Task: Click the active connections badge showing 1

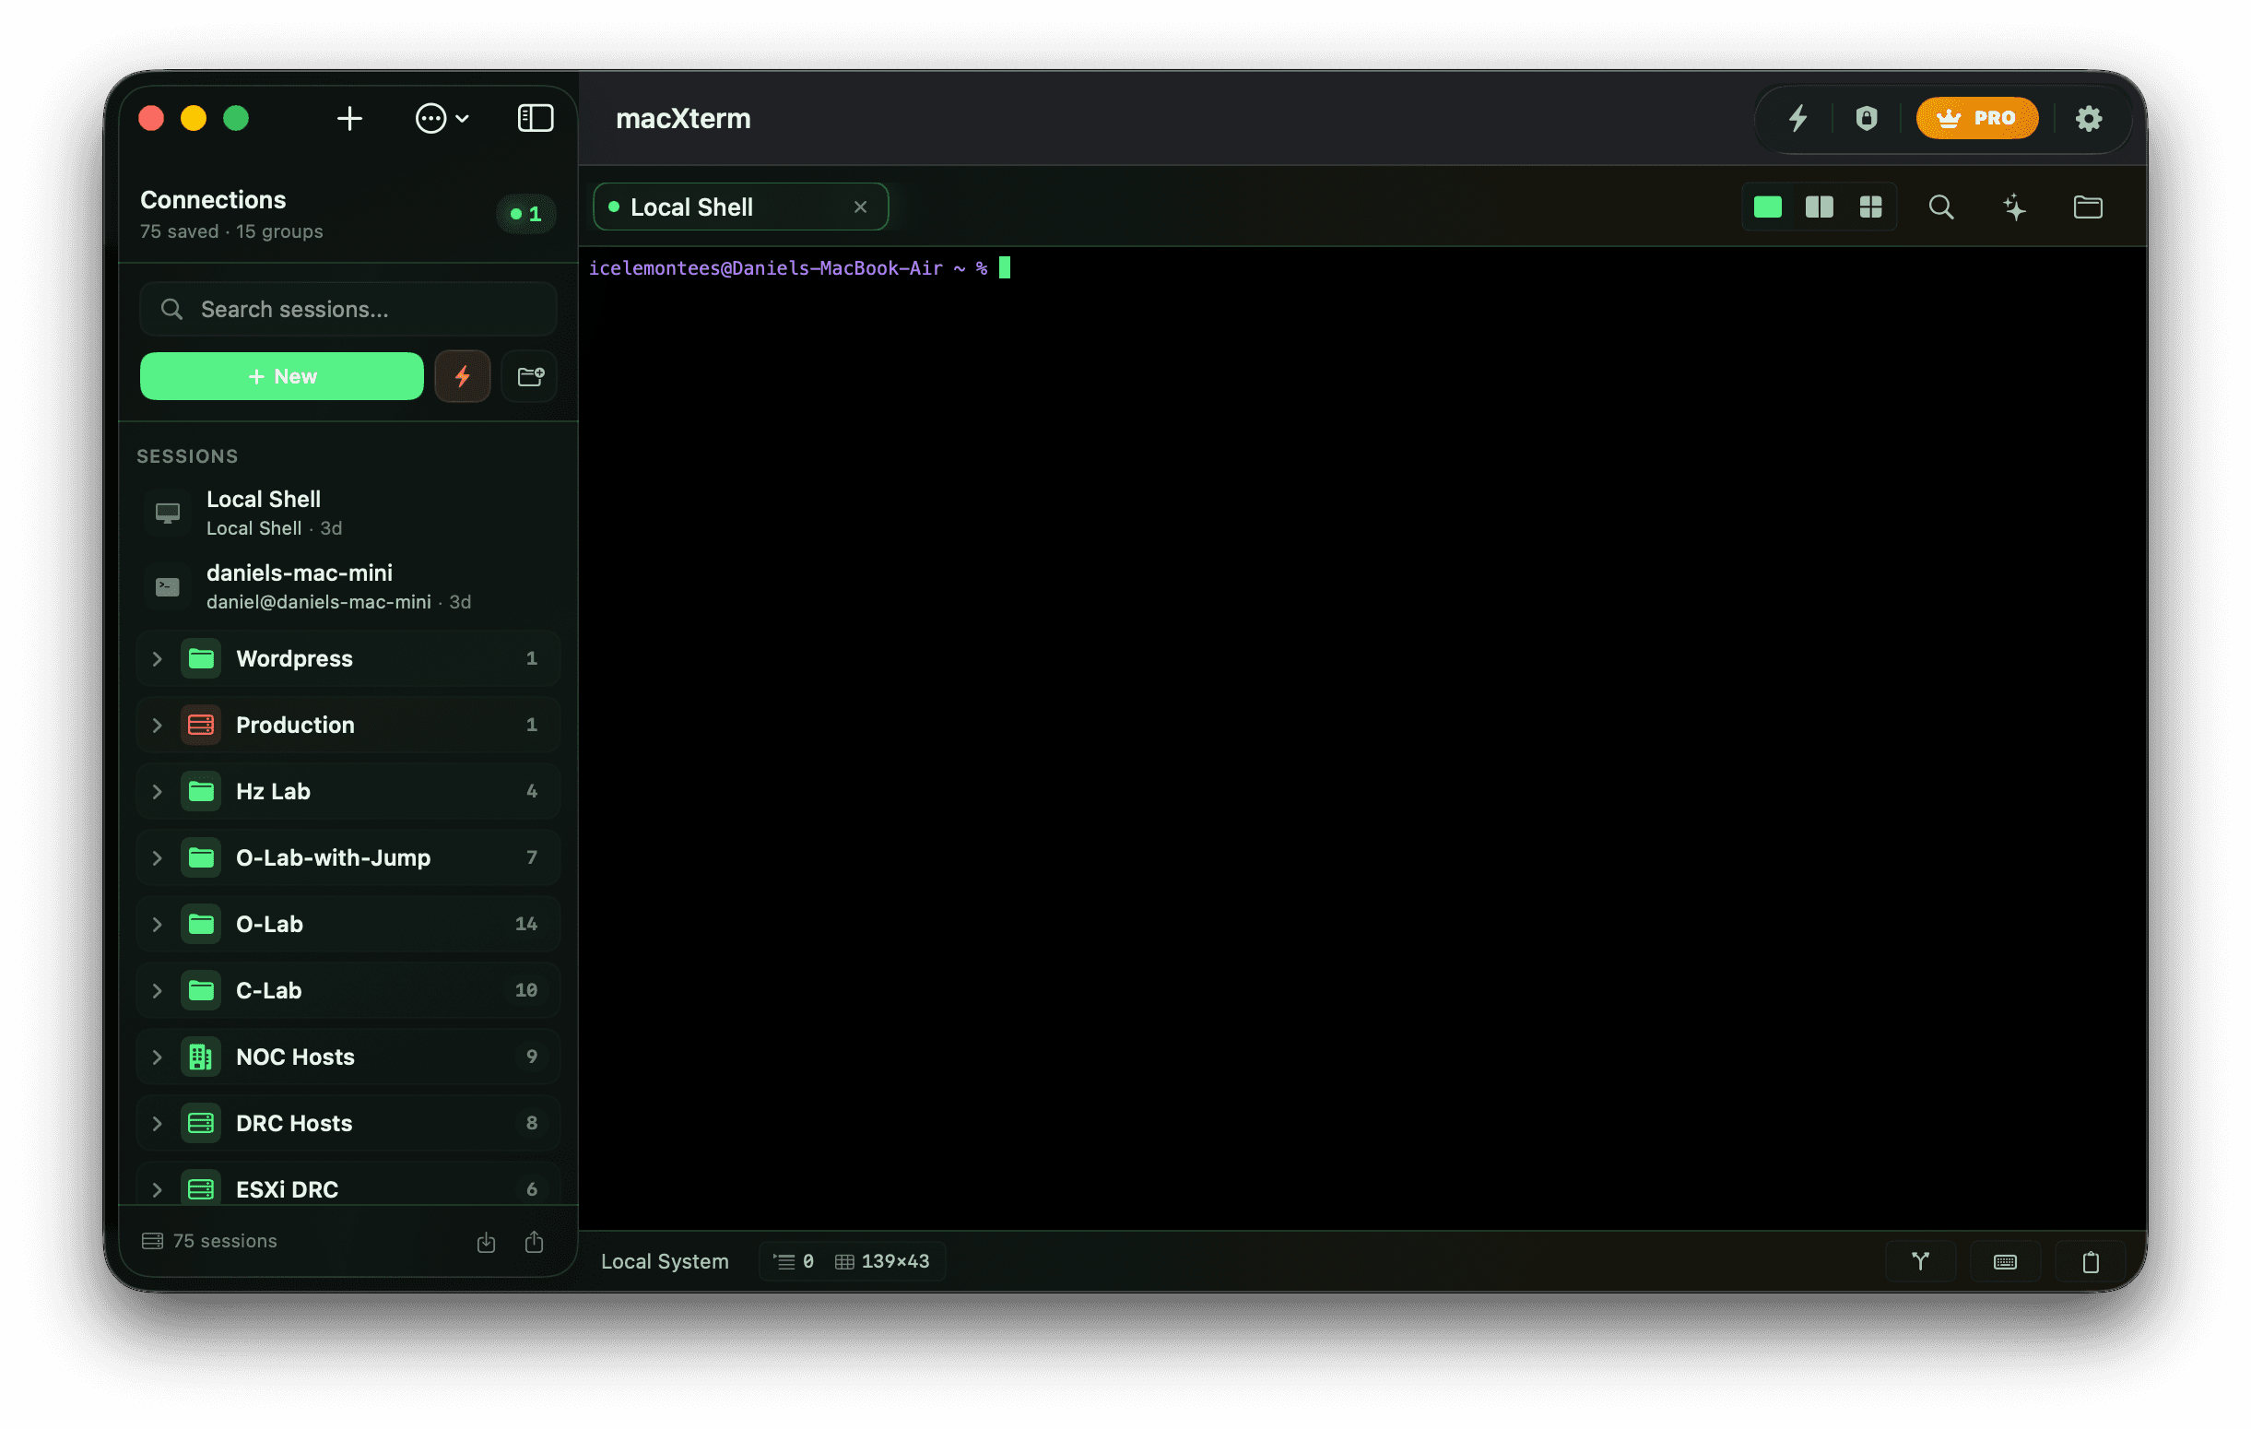Action: coord(526,214)
